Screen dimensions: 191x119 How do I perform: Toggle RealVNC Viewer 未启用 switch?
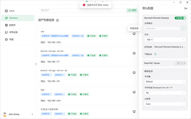click(x=180, y=63)
